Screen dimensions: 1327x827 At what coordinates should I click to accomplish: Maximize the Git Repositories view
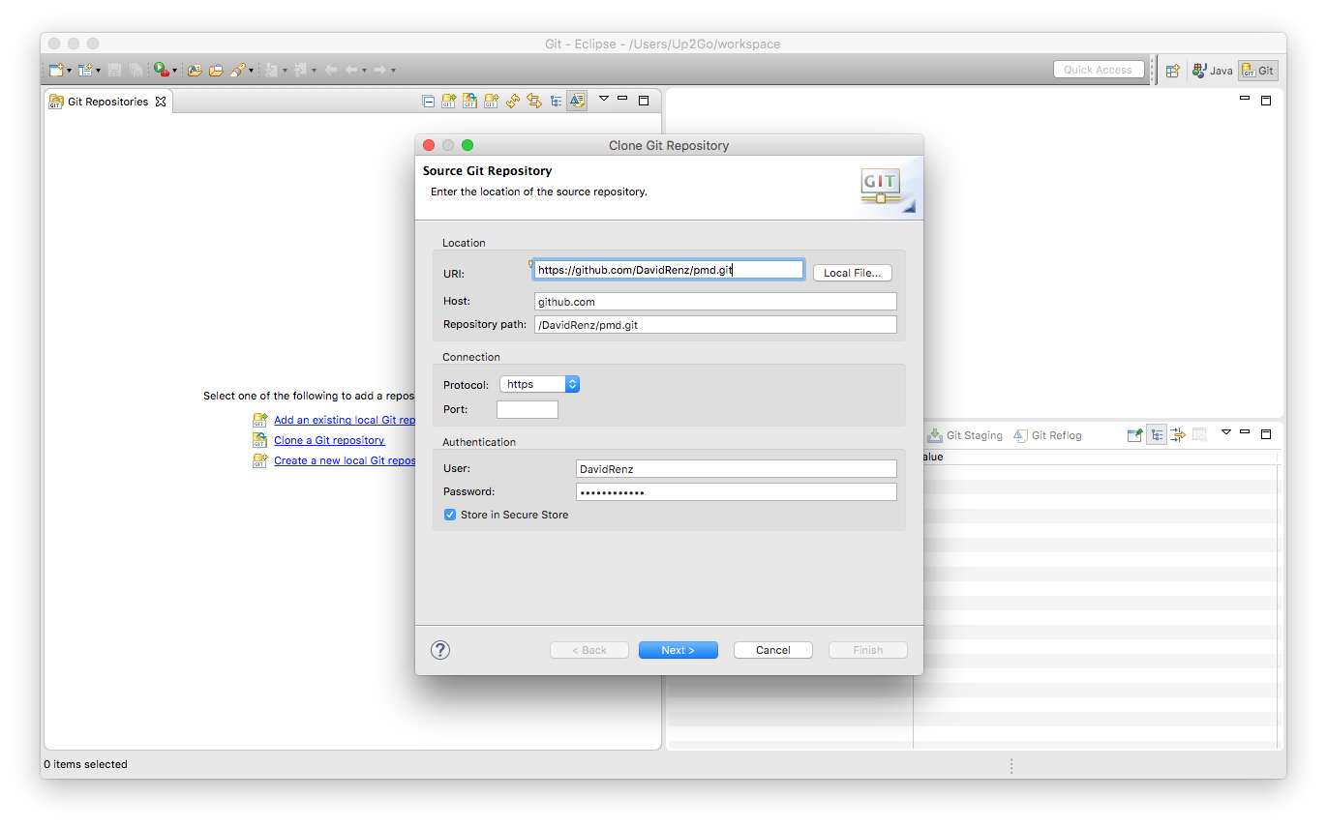tap(644, 100)
